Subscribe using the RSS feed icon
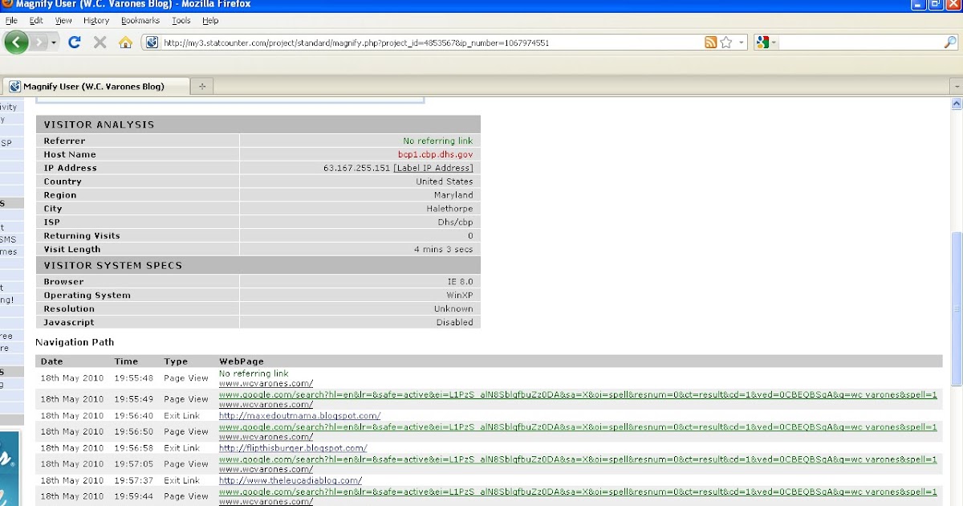This screenshot has width=963, height=506. (710, 43)
